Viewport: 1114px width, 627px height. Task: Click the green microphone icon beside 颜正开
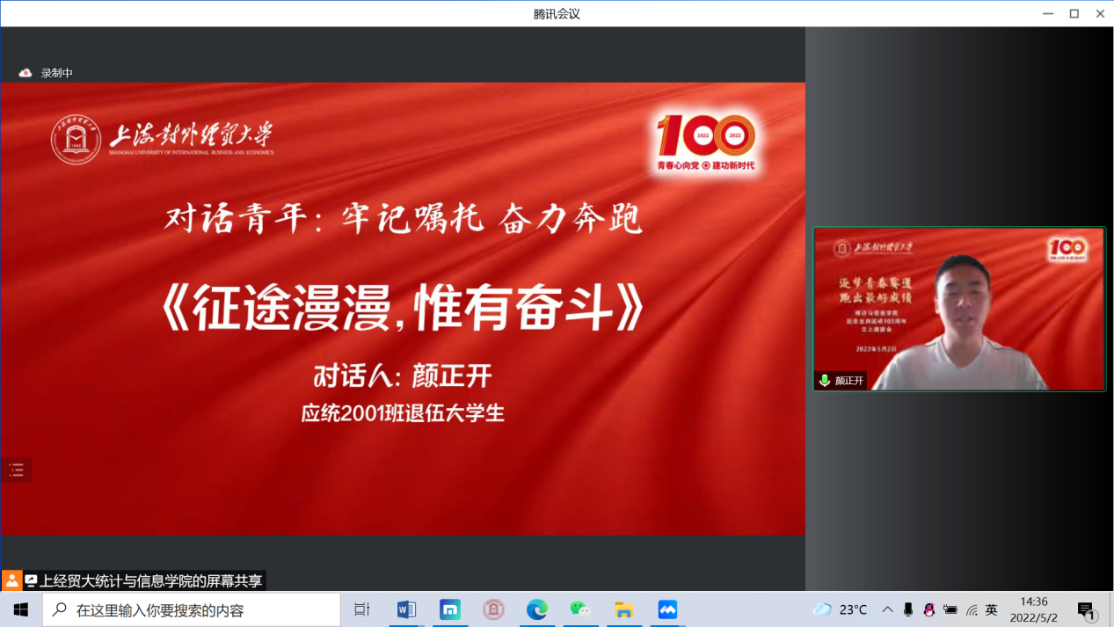tap(825, 381)
